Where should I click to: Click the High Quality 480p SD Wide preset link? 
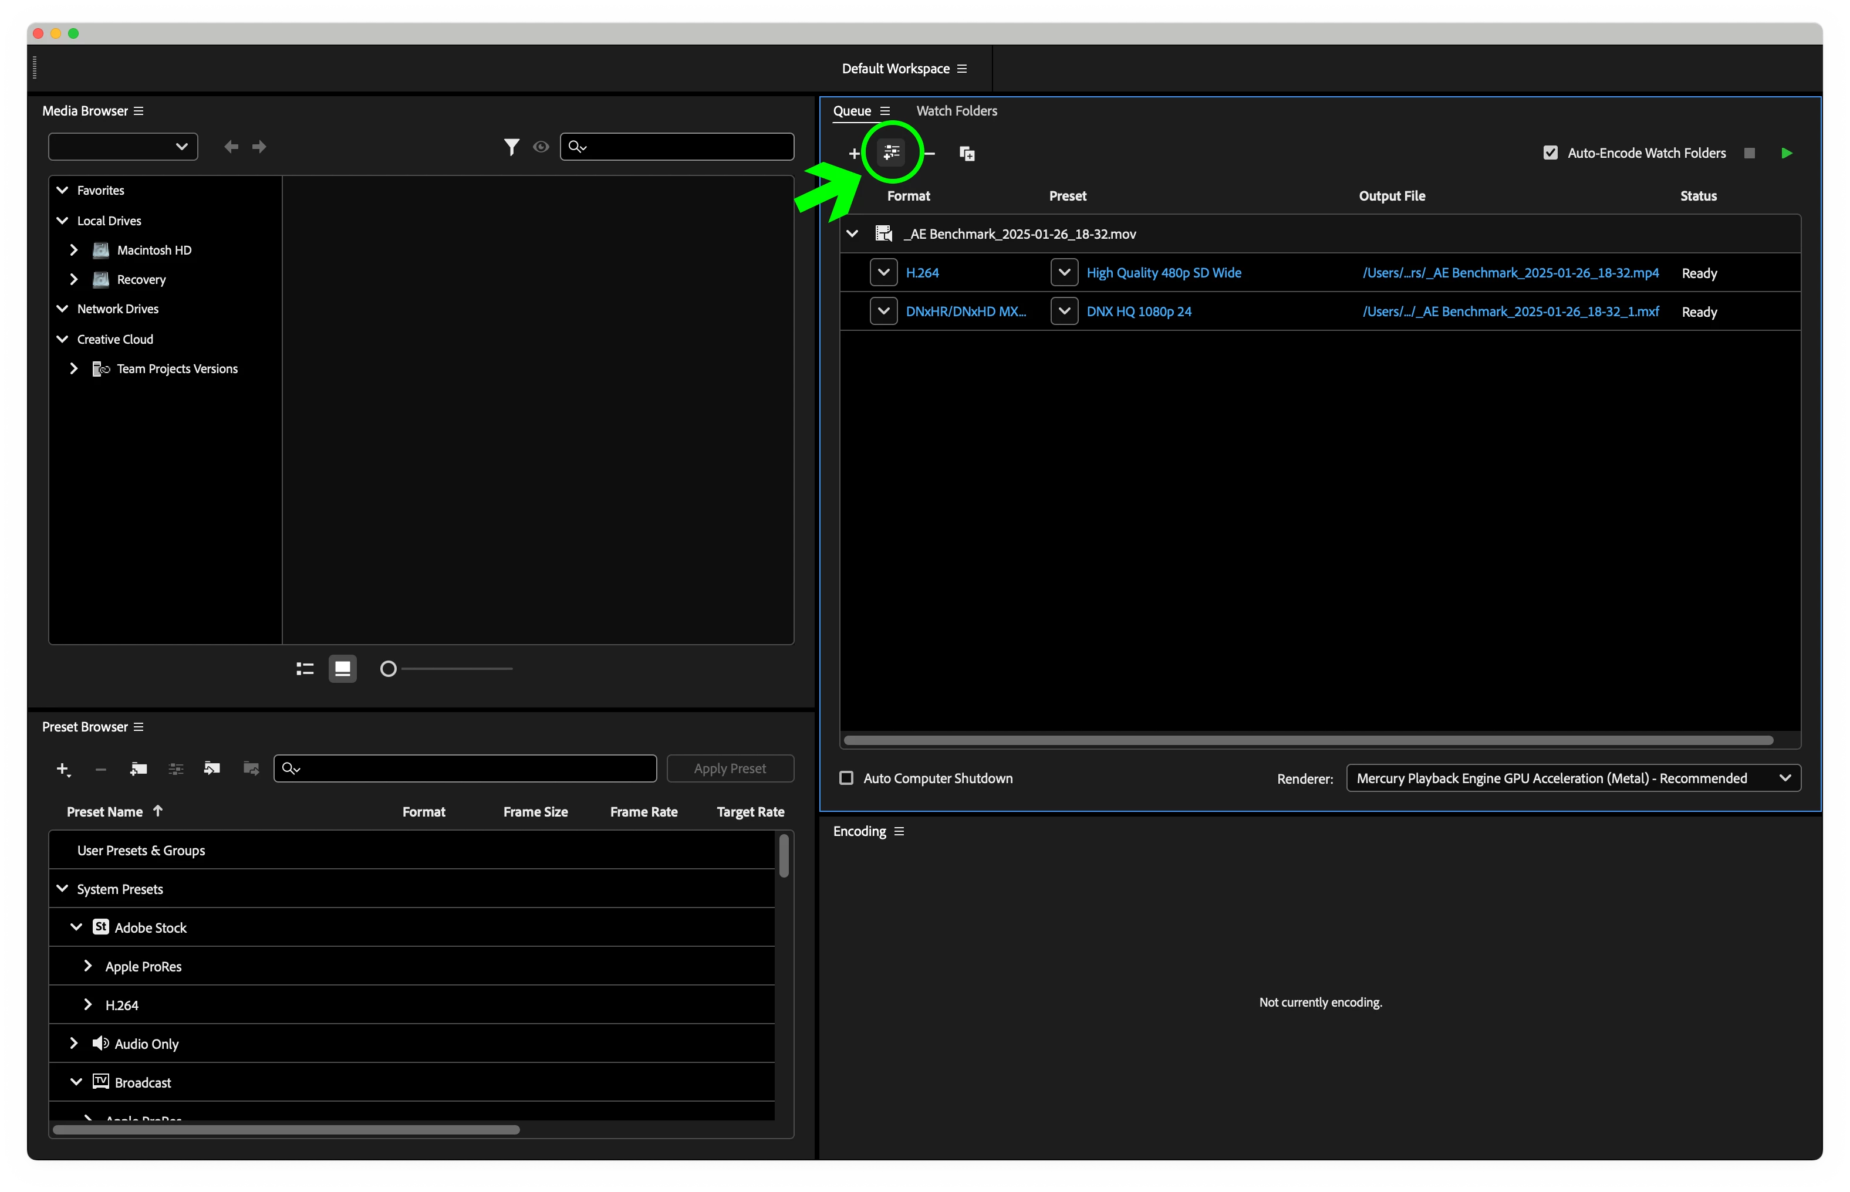(x=1163, y=272)
